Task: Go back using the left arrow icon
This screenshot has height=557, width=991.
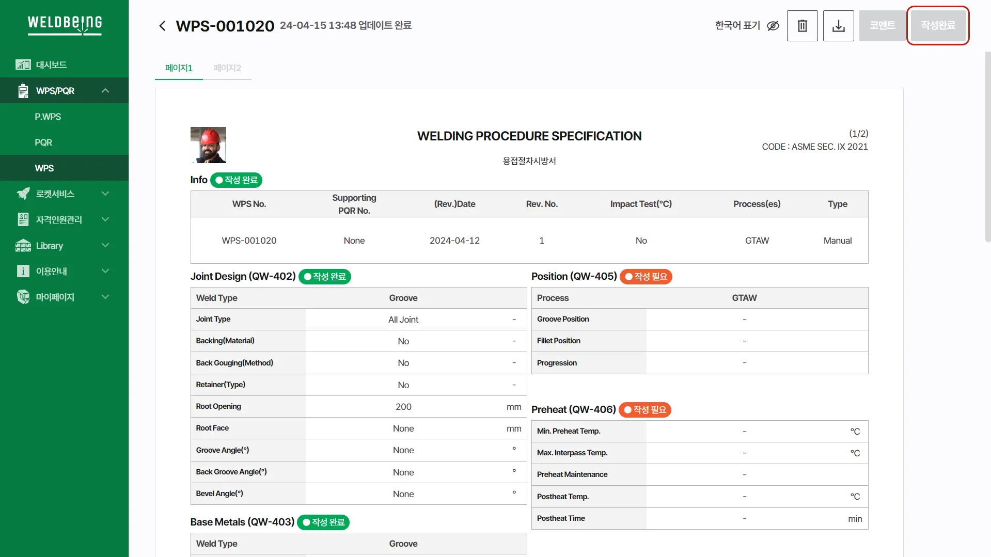Action: (162, 26)
